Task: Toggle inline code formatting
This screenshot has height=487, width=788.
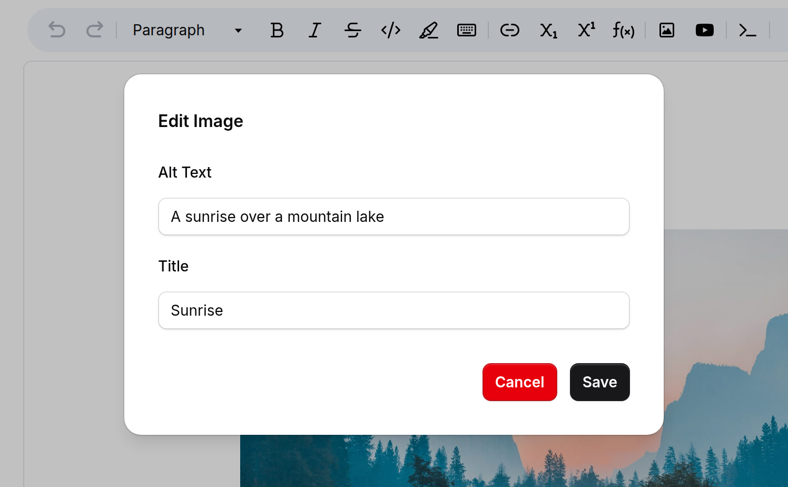Action: [x=391, y=30]
